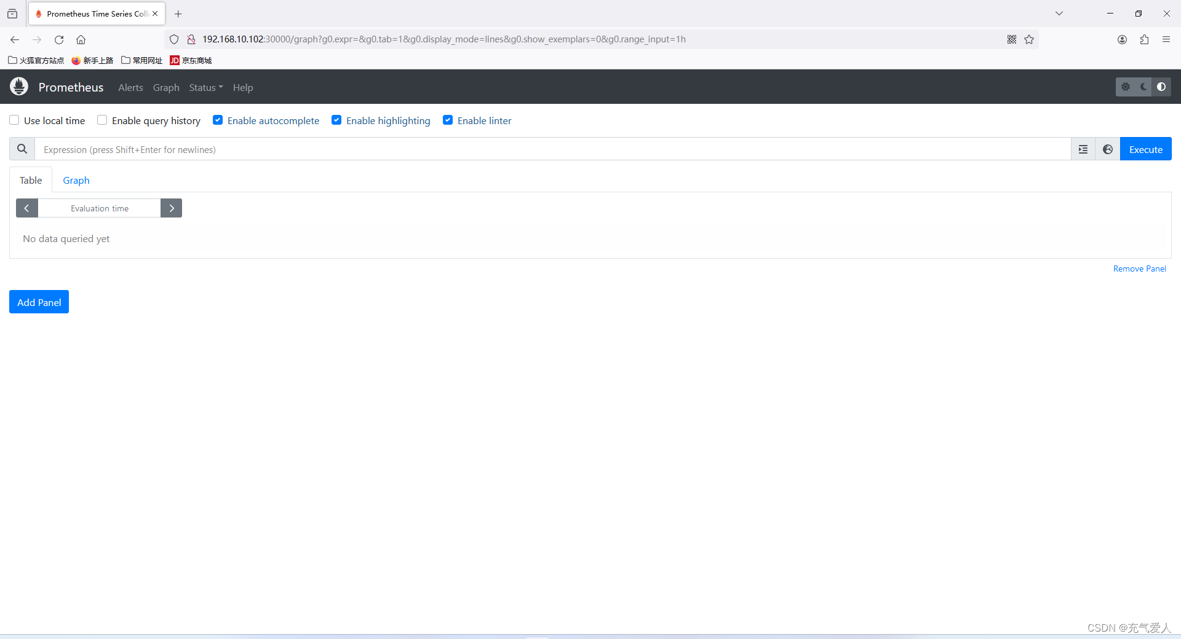Click the Evaluation time input
This screenshot has height=639, width=1181.
point(99,208)
